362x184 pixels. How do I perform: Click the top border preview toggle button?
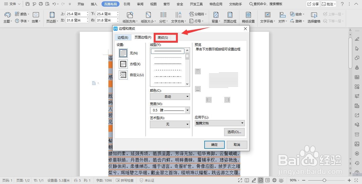click(198, 72)
